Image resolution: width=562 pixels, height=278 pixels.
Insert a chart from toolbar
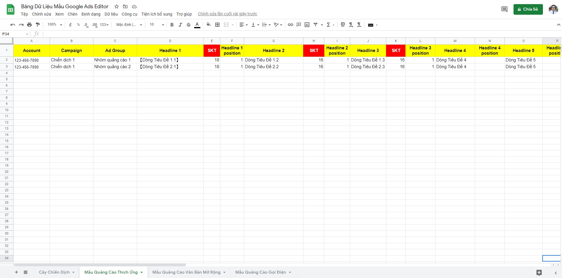coord(307,25)
